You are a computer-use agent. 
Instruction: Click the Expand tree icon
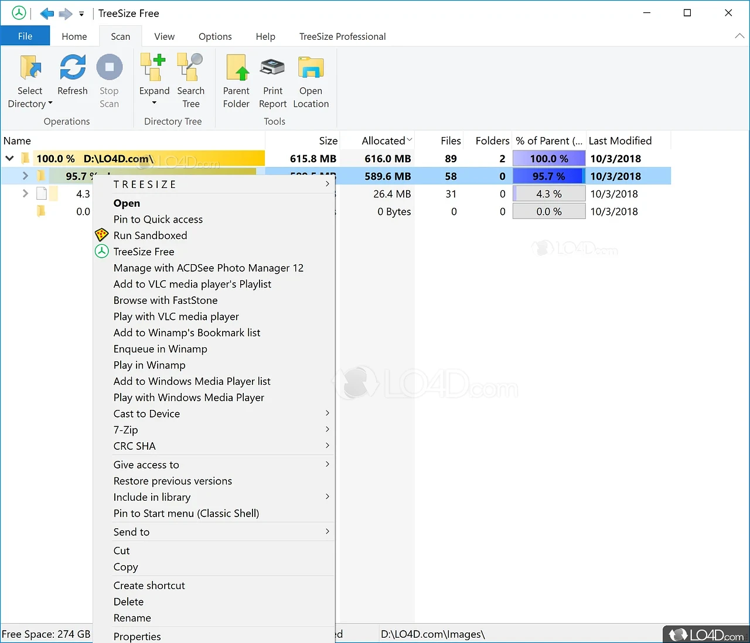(x=154, y=68)
